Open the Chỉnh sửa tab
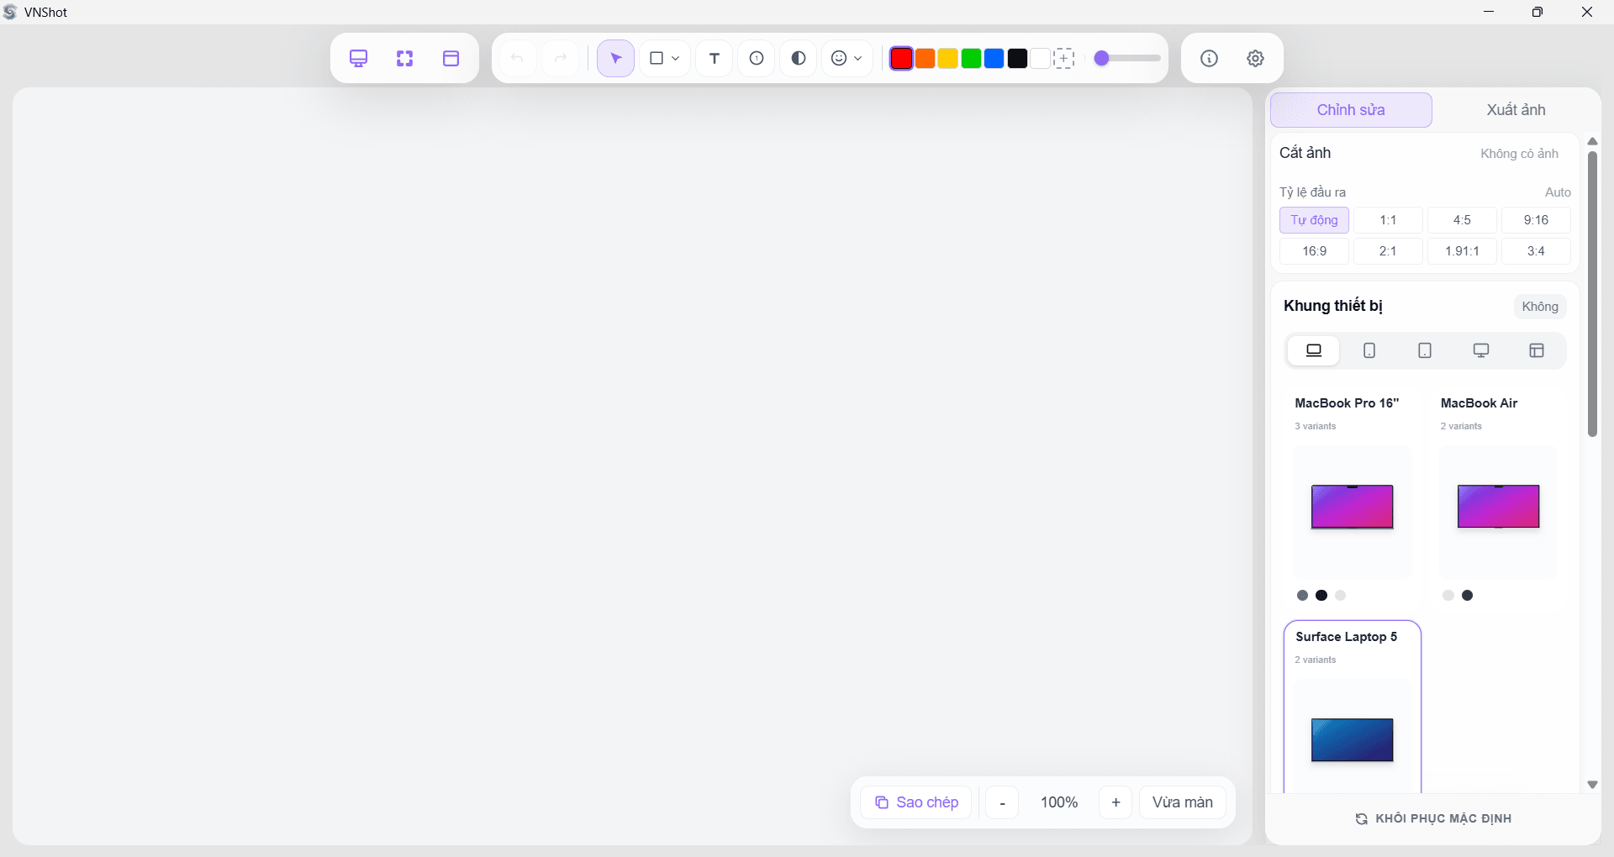 (1352, 109)
